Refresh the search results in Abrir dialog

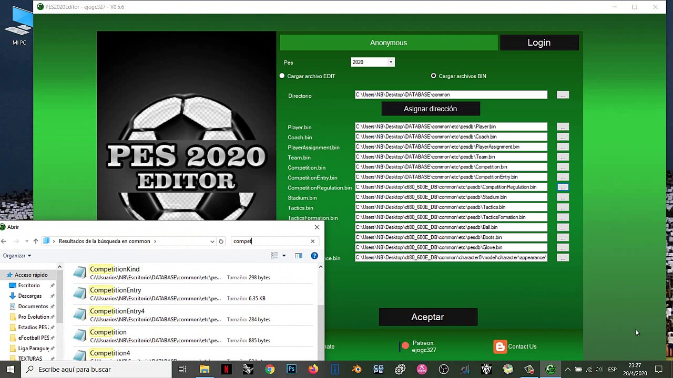pos(221,241)
